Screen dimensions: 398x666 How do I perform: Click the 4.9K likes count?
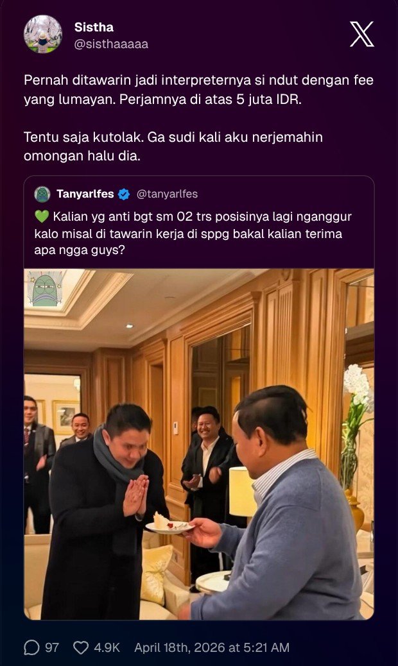click(107, 647)
